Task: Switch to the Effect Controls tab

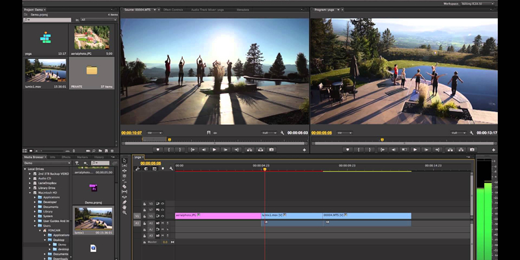Action: 173,10
